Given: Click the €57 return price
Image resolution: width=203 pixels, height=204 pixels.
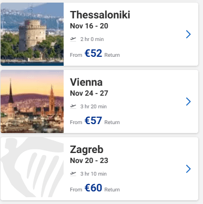Looking at the screenshot, I should 93,120.
